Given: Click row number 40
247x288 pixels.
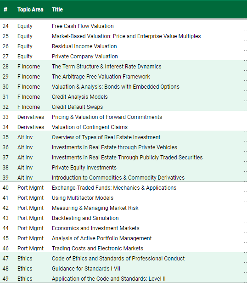Looking at the screenshot, I should pyautogui.click(x=6, y=188).
